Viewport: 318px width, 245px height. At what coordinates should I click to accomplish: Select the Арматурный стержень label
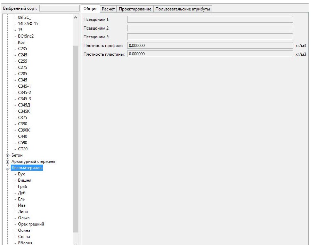[x=33, y=161]
